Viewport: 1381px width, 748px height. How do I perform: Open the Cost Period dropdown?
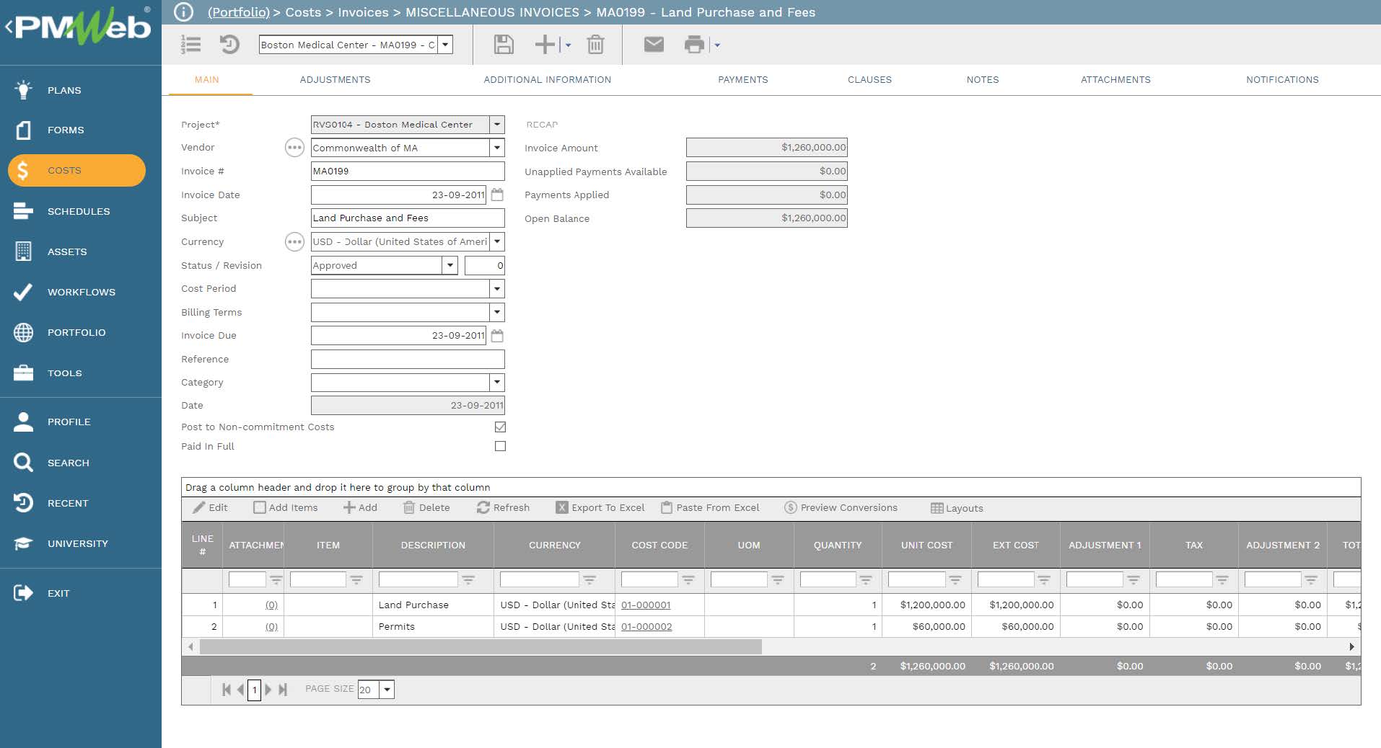(x=496, y=289)
